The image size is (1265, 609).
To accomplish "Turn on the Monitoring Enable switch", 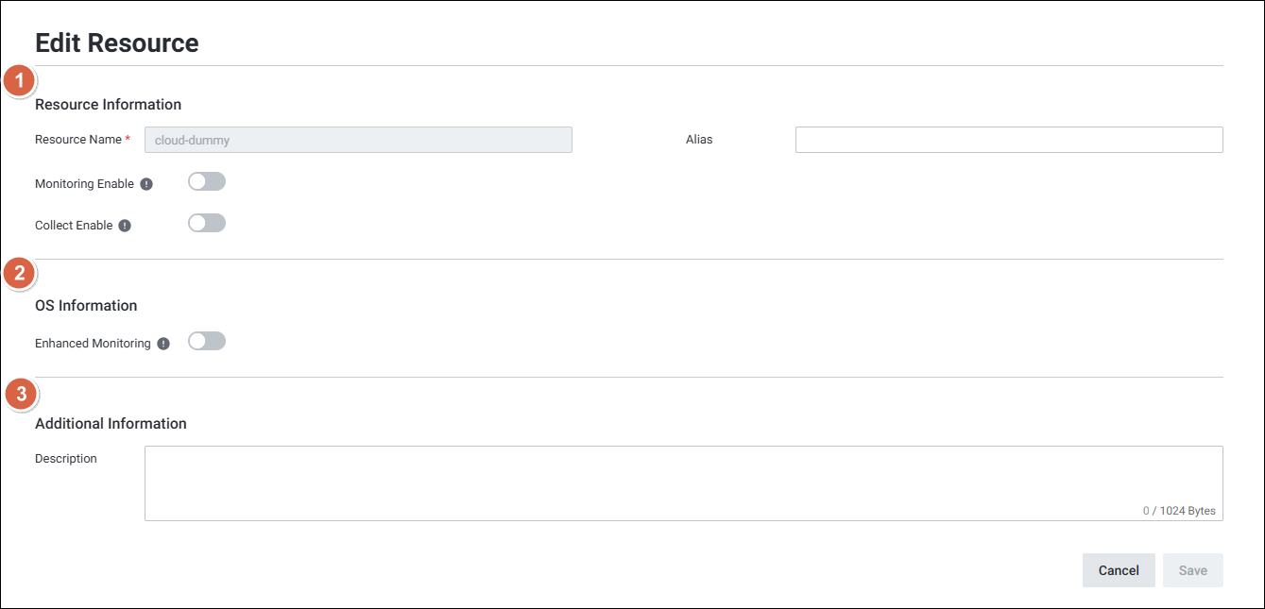I will click(207, 181).
